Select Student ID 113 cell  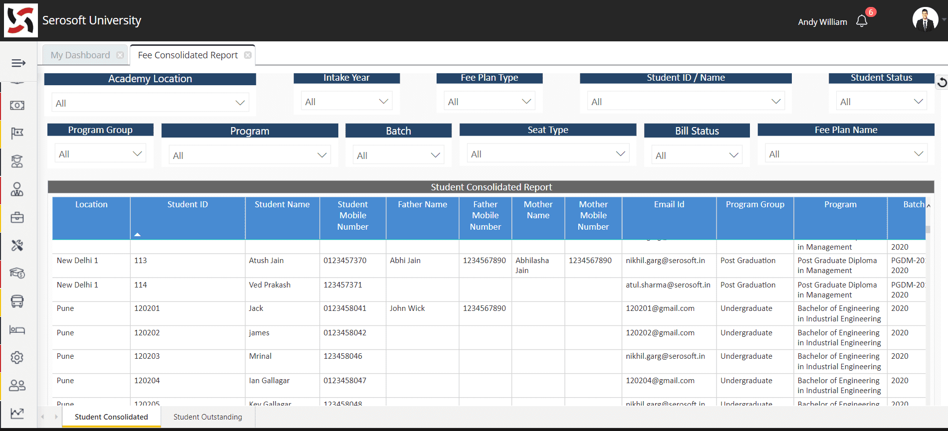[188, 266]
